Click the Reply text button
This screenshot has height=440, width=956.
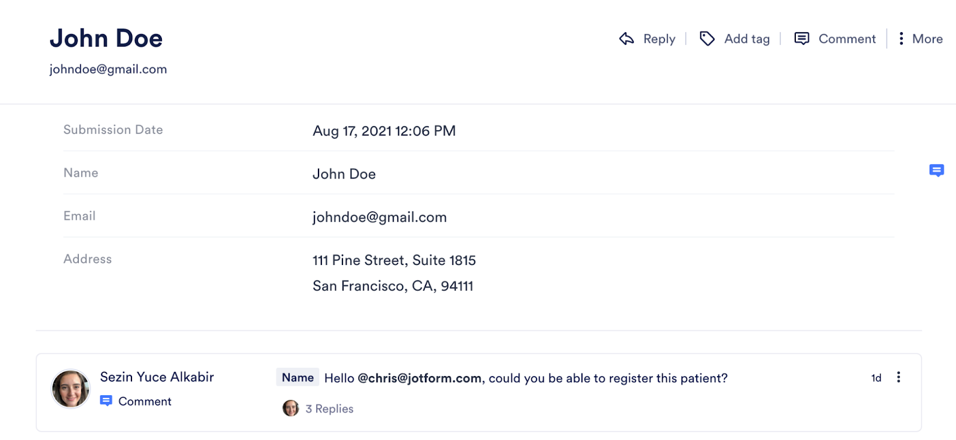click(659, 39)
